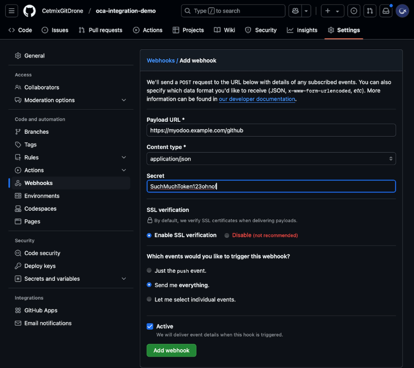Open the hamburger navigation menu
Image resolution: width=414 pixels, height=368 pixels.
[12, 11]
